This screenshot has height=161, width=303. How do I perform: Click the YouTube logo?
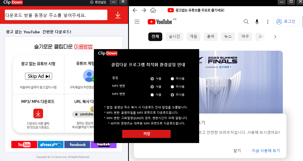tap(160, 22)
